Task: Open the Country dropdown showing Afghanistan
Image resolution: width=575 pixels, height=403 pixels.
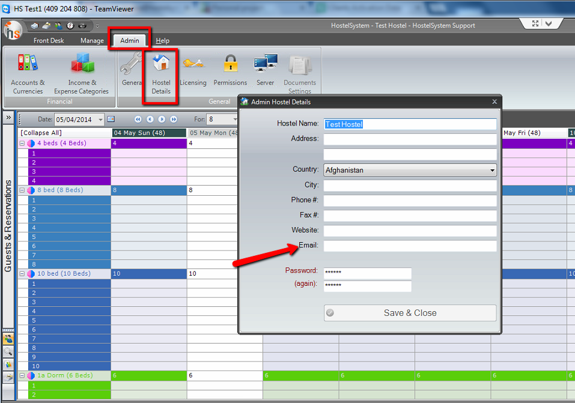Action: pyautogui.click(x=410, y=170)
